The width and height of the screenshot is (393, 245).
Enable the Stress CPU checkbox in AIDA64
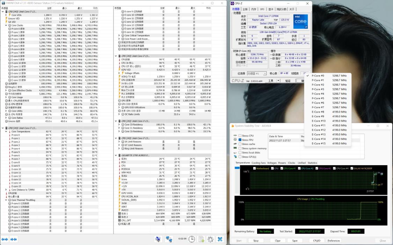[x=240, y=135]
